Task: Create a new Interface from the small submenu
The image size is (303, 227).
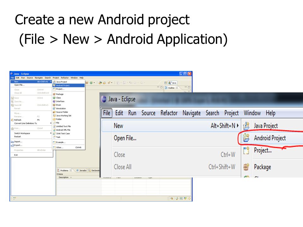Action: (68, 101)
